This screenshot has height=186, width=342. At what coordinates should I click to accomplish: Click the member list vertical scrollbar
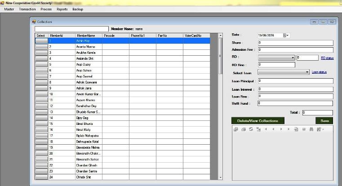[220, 112]
